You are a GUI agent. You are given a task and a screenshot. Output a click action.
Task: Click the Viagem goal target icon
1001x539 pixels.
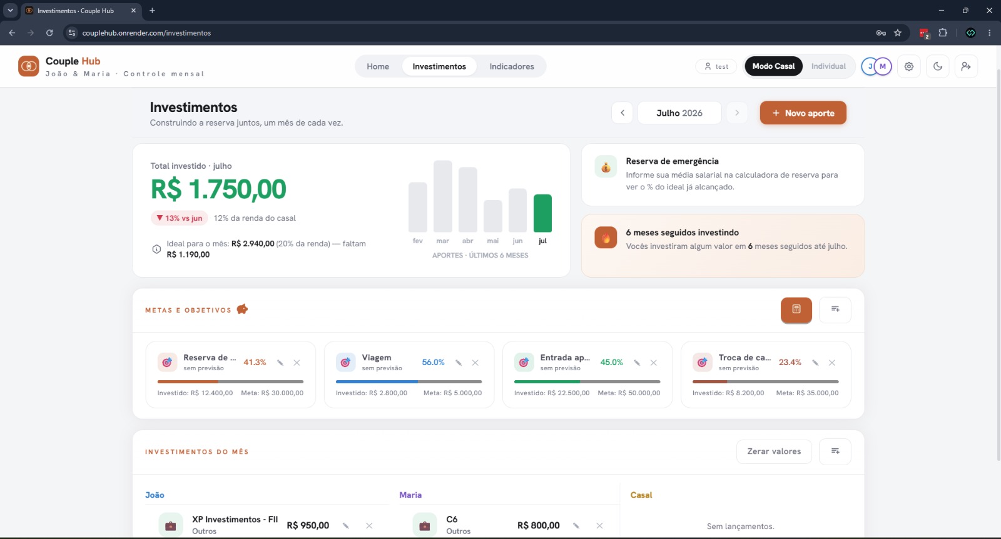pyautogui.click(x=345, y=362)
